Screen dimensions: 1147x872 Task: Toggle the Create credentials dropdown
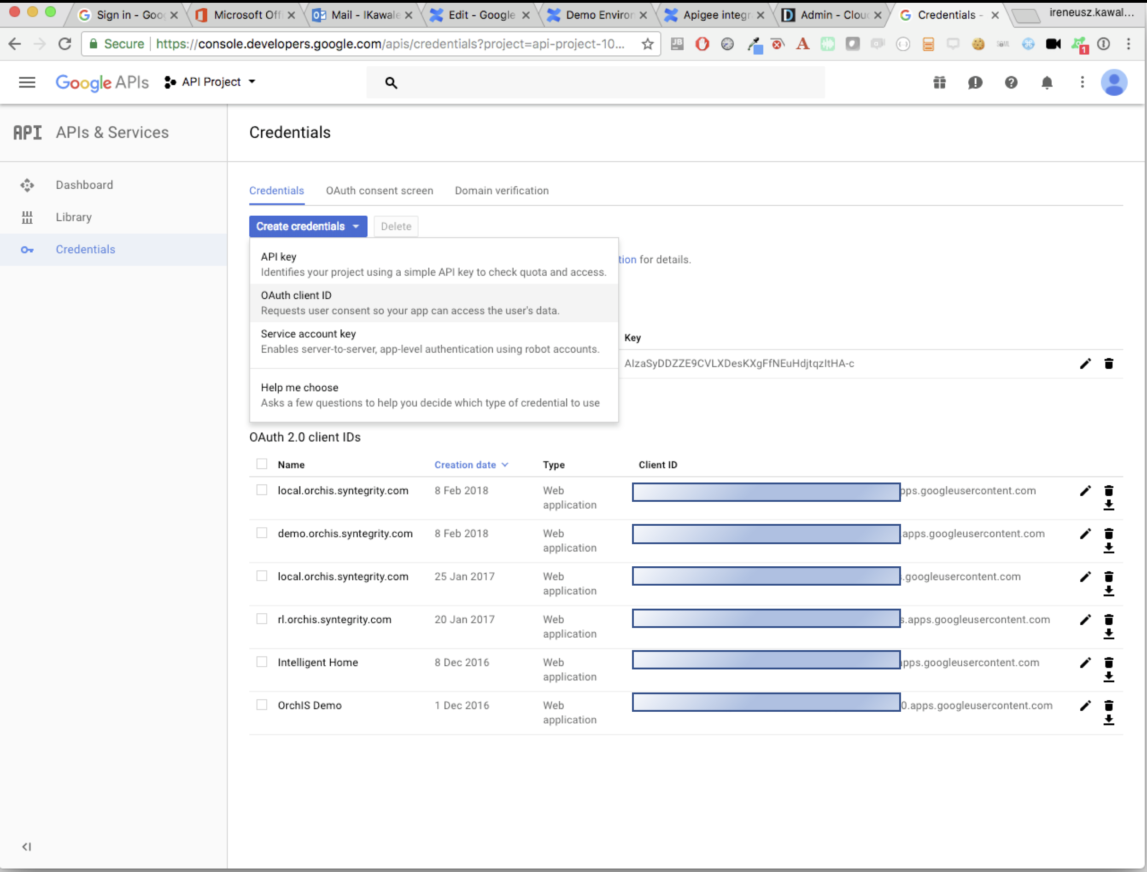(308, 227)
